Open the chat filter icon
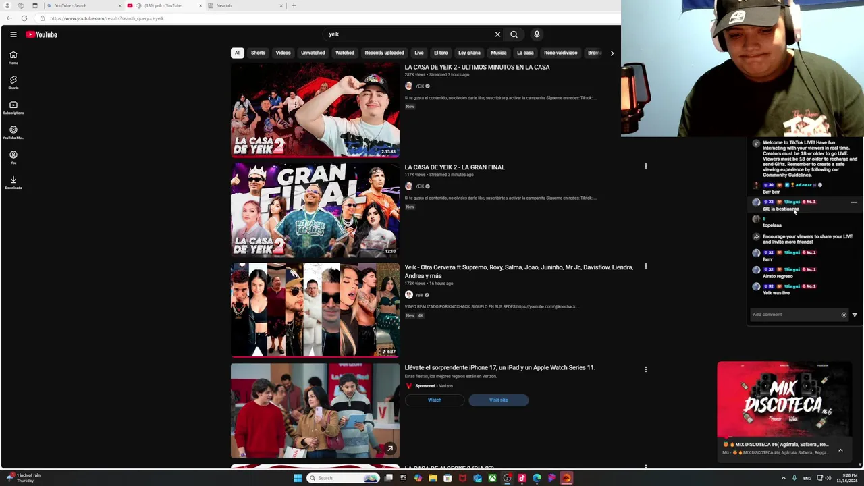This screenshot has width=864, height=486. click(x=855, y=315)
